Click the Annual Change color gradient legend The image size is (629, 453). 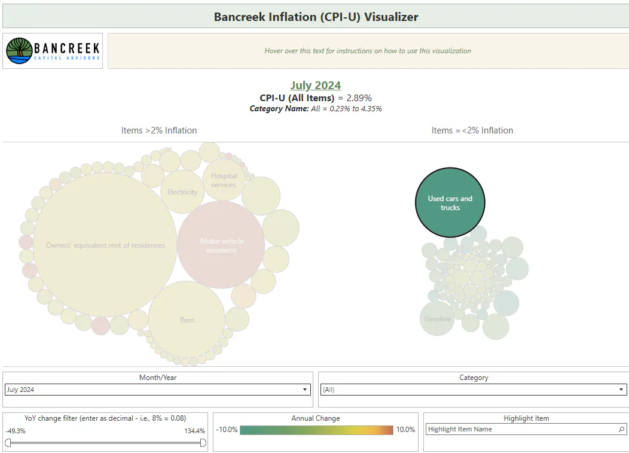pos(316,430)
